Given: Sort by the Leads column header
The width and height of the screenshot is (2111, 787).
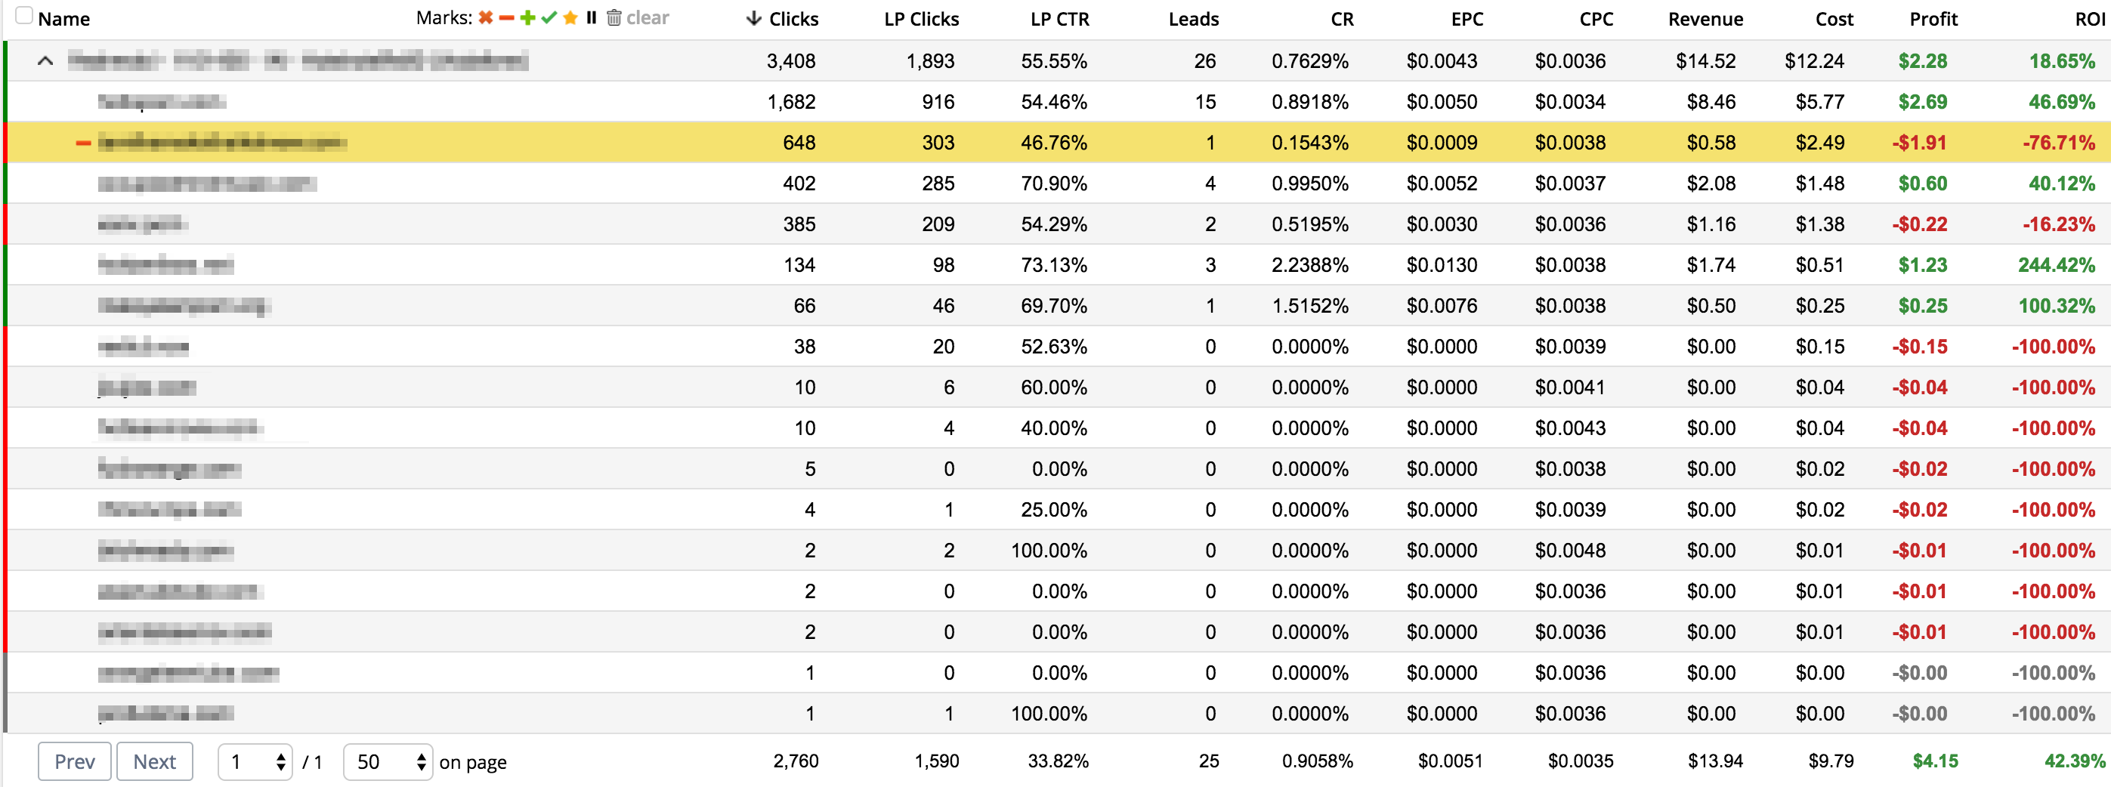Looking at the screenshot, I should point(1193,19).
